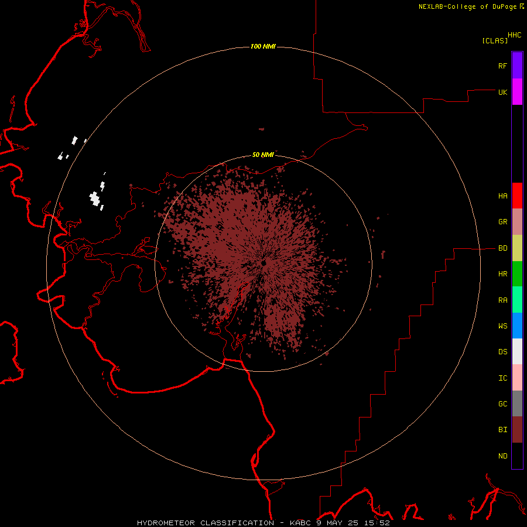Click the 50 NMI range ring label

pos(263,155)
